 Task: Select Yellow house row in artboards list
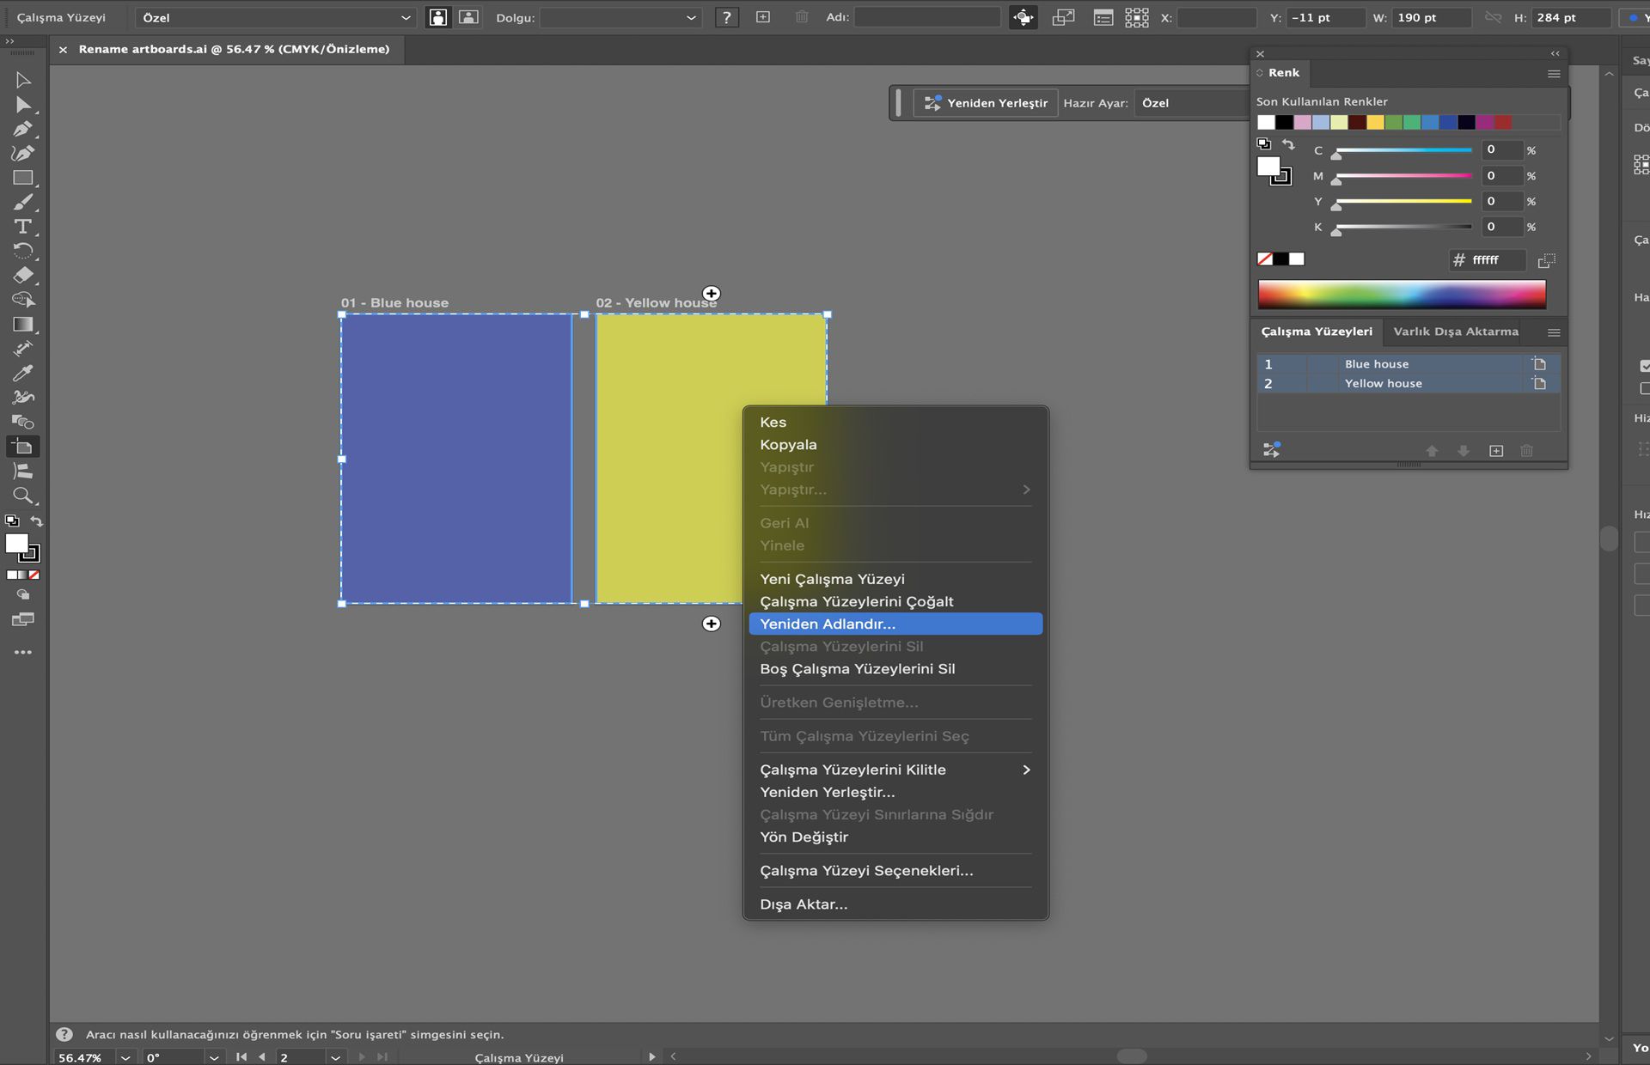(1383, 384)
